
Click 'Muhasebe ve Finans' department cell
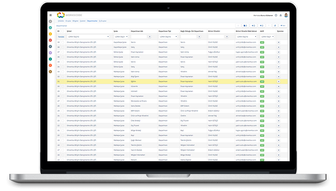[x=139, y=101]
